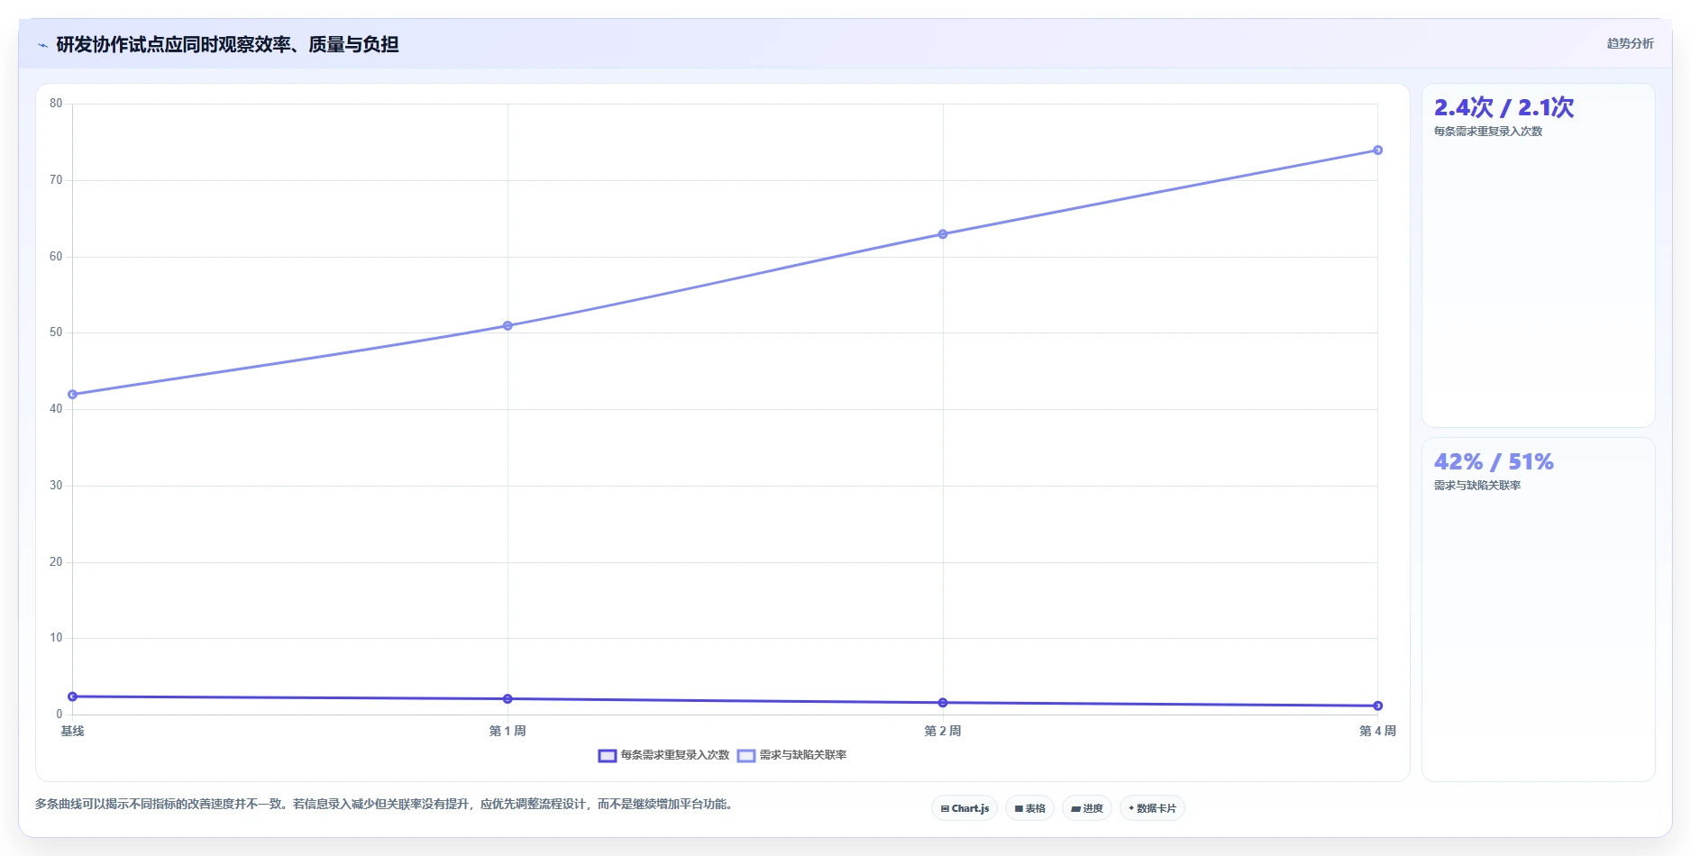This screenshot has width=1691, height=856.
Task: Click the 每条需求重复录入次数 card caption
Action: click(x=1488, y=132)
